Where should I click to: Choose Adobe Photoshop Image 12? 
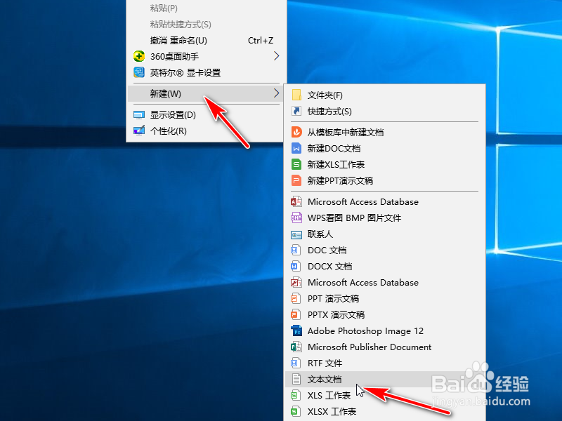pos(384,330)
